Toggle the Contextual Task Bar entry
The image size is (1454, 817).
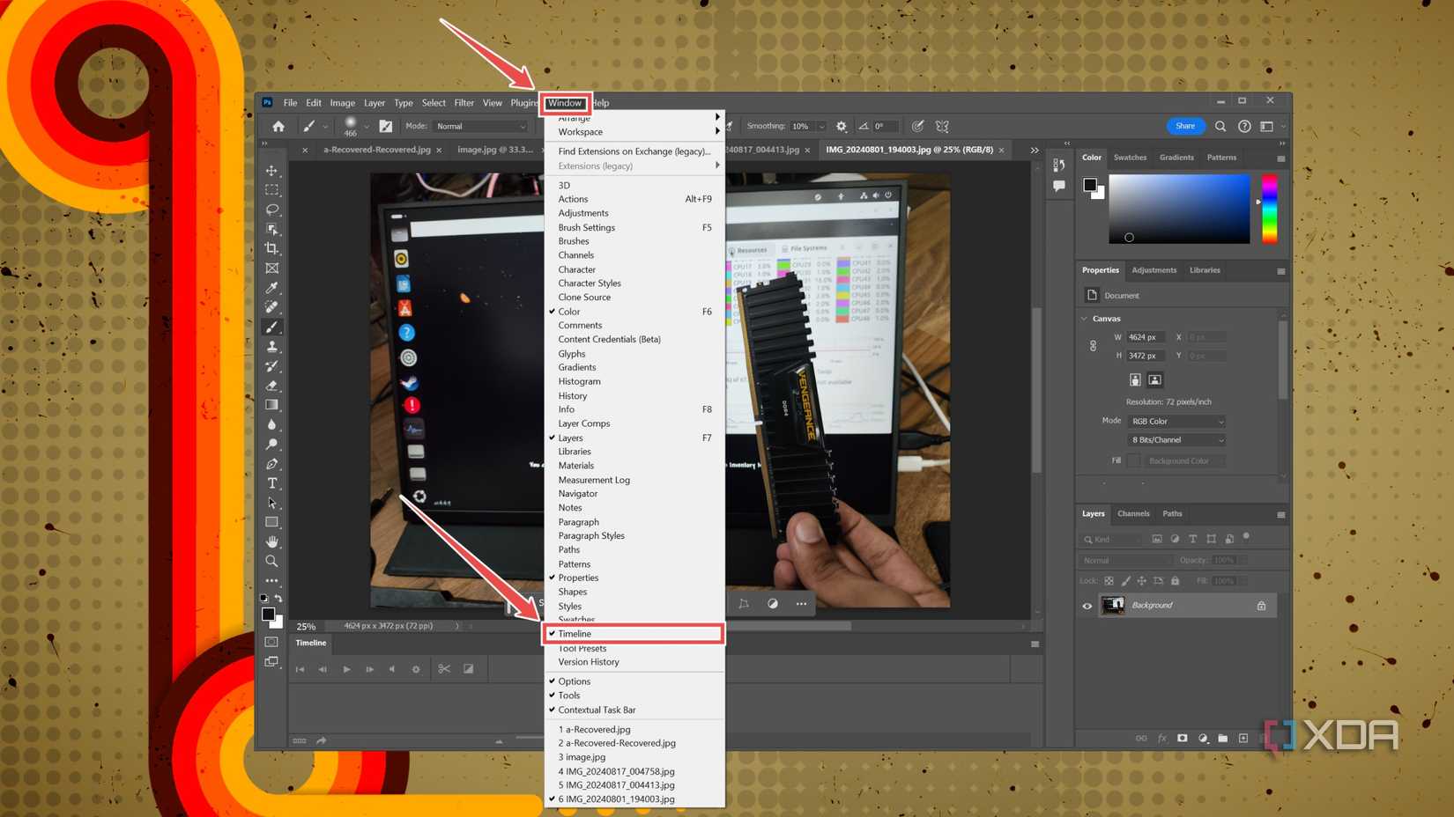pyautogui.click(x=634, y=710)
